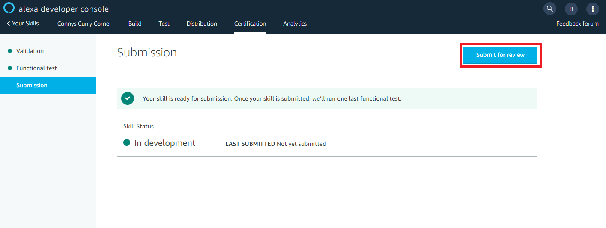The image size is (606, 228).
Task: Switch to the Test tab
Action: point(164,24)
